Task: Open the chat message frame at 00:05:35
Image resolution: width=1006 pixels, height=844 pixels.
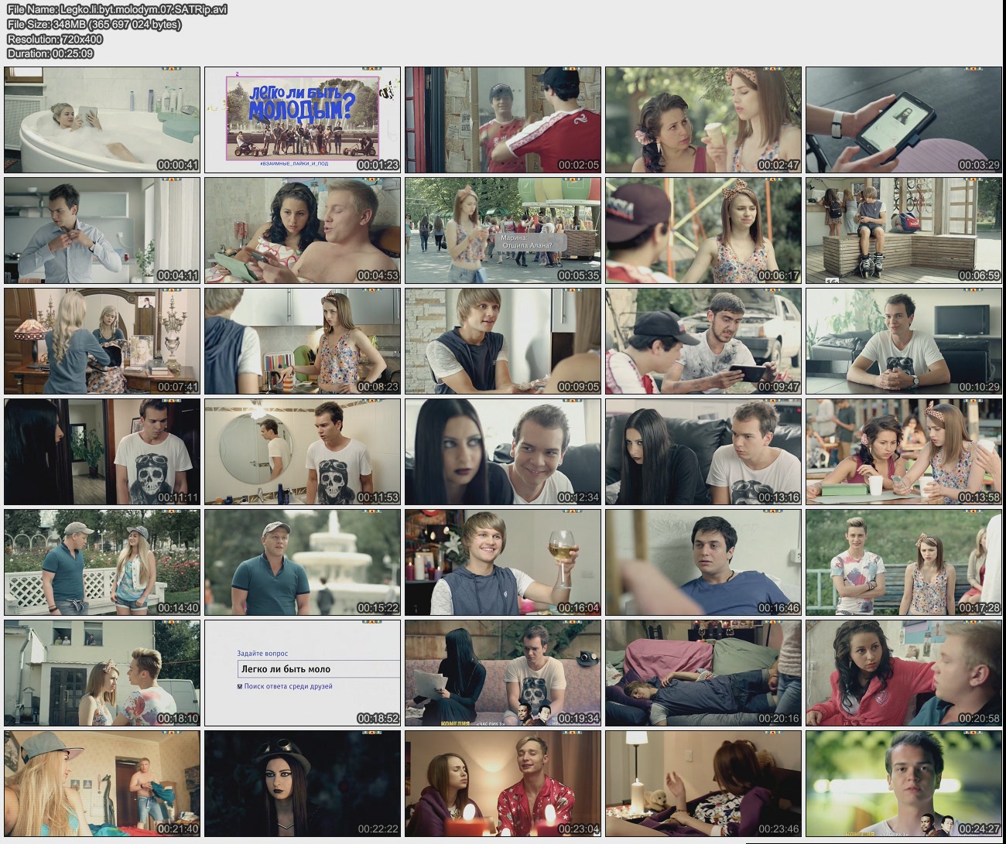Action: 503,230
